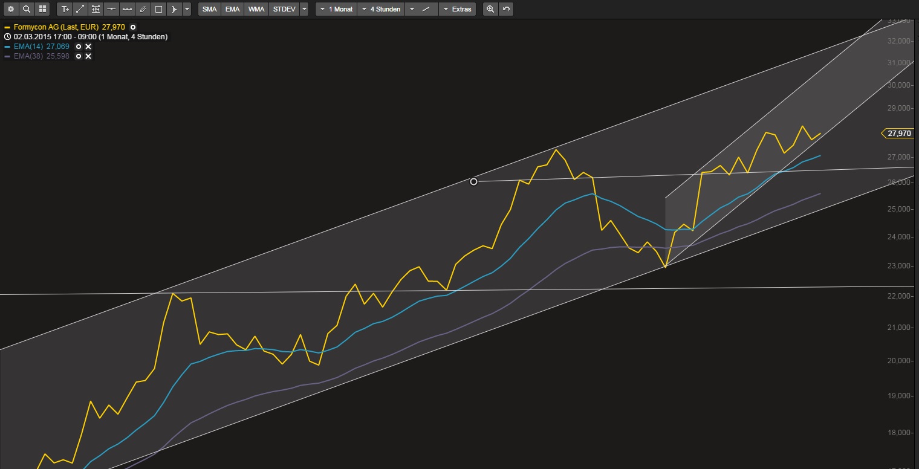Viewport: 919px width, 469px height.
Task: Toggle visibility settings for EMA(14)
Action: [x=79, y=47]
